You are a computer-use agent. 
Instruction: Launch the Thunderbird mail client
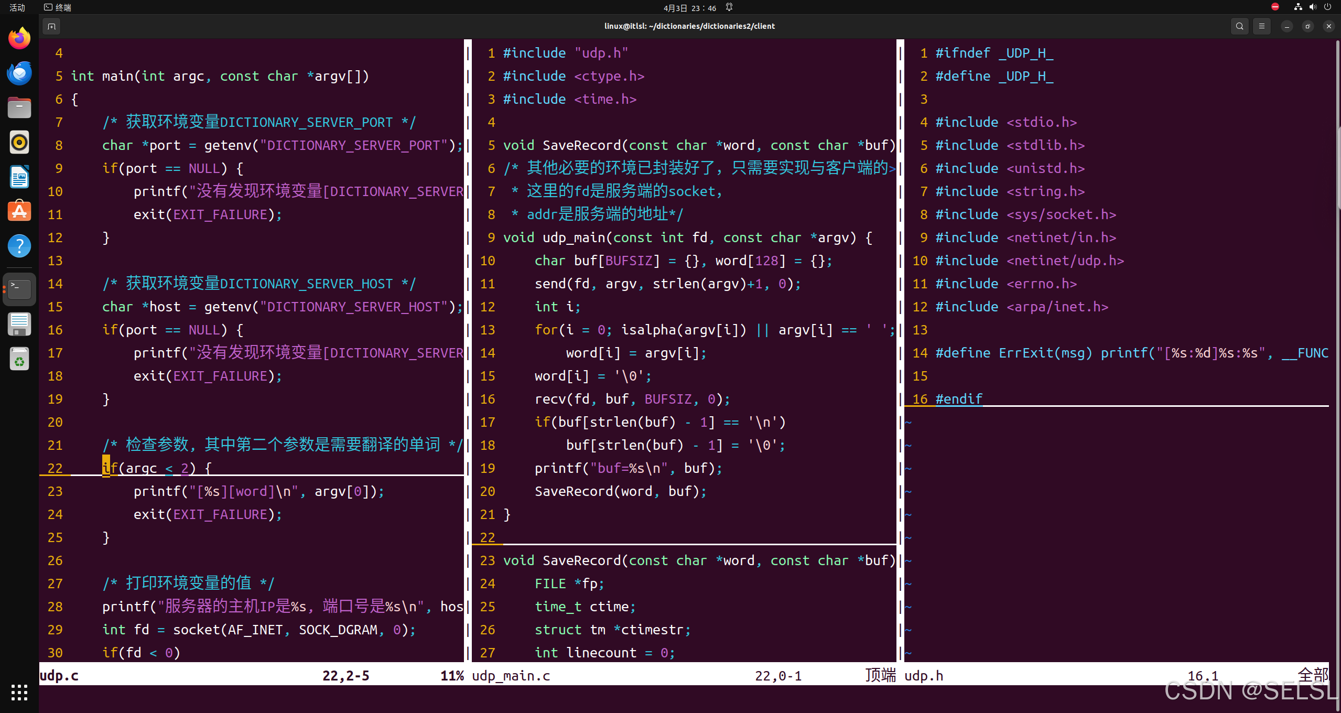pyautogui.click(x=19, y=73)
